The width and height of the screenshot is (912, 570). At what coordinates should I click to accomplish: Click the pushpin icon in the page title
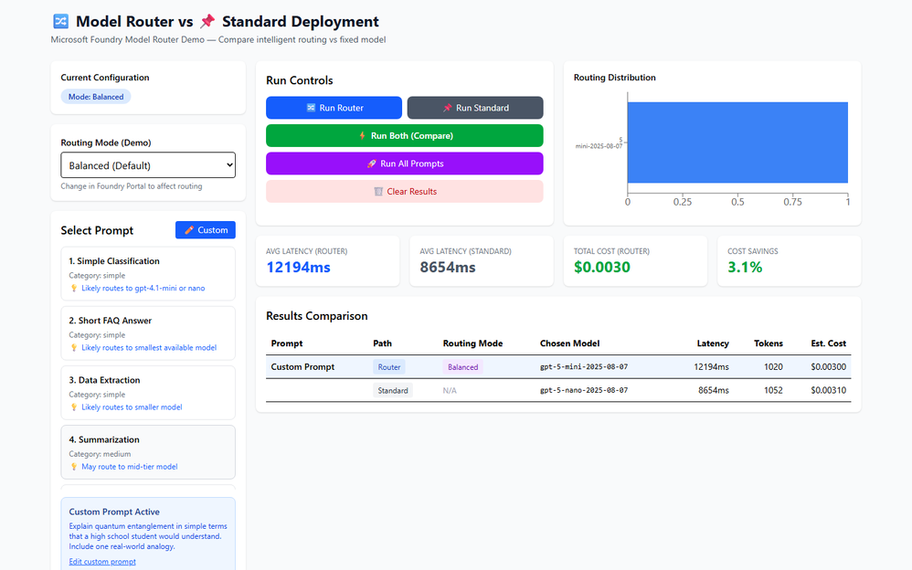coord(207,21)
